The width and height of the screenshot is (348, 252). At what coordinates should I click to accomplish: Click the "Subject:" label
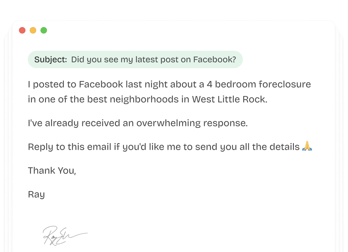(51, 60)
